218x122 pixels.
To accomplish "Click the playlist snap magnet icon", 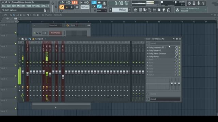I will click(x=5, y=15).
